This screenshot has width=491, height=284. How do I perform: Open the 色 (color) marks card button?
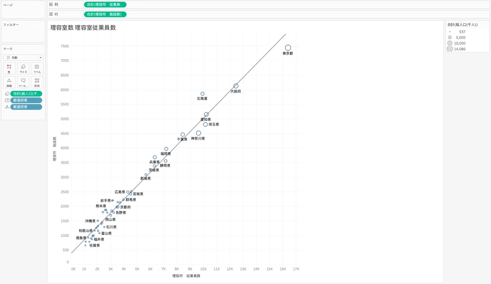9,68
